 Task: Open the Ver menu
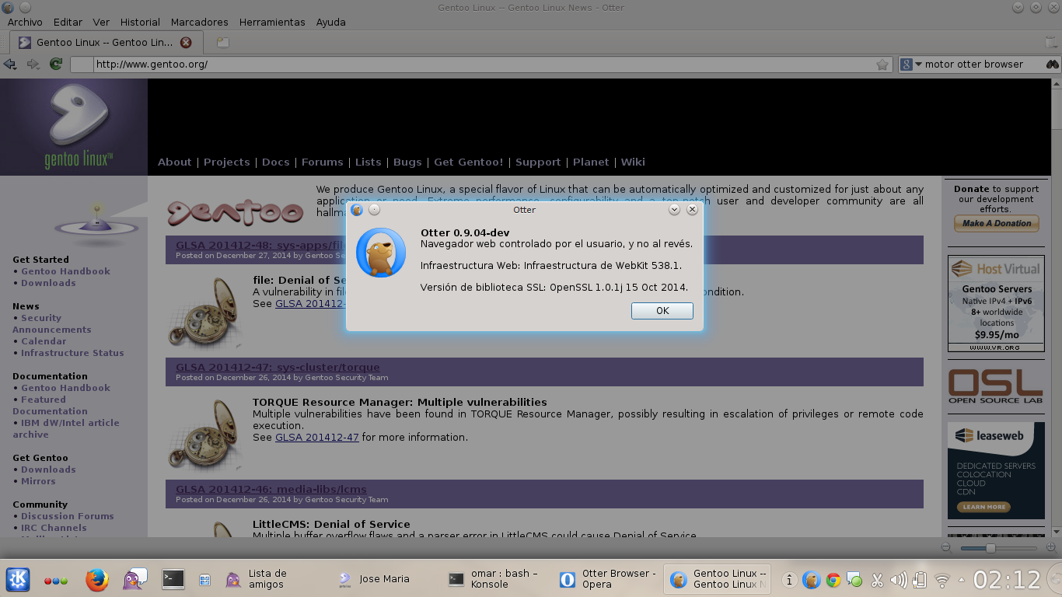pos(101,23)
